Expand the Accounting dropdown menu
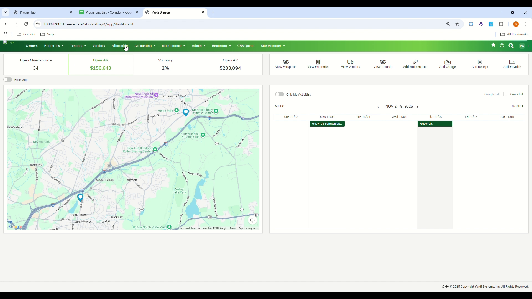 pyautogui.click(x=145, y=46)
